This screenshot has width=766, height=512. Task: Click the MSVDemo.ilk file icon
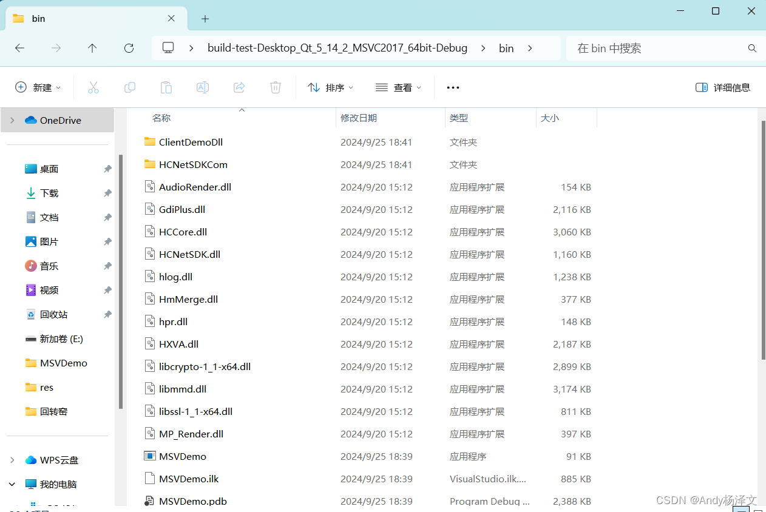click(x=150, y=479)
